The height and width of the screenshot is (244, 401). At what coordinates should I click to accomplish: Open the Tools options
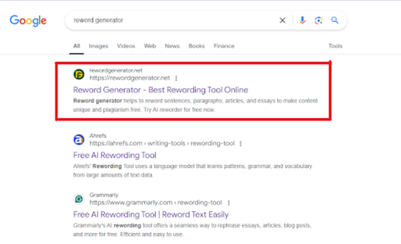[x=335, y=46]
